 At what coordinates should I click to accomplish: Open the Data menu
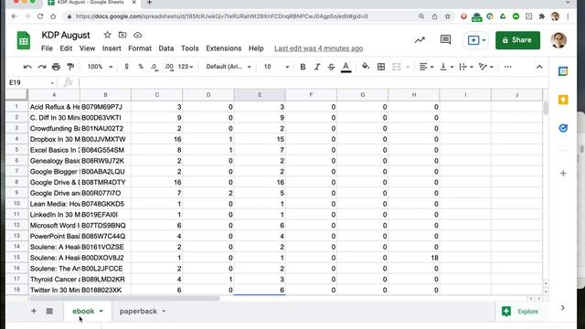(x=166, y=48)
